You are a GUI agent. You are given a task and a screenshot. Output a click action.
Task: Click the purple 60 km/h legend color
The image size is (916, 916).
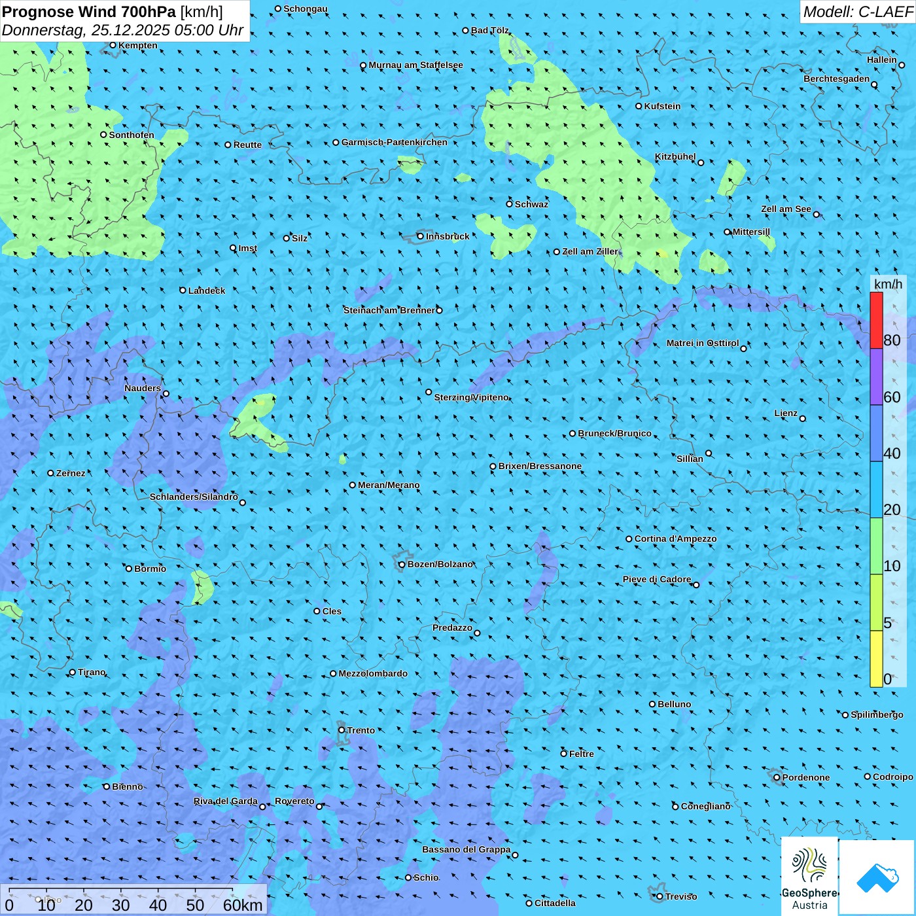876,377
